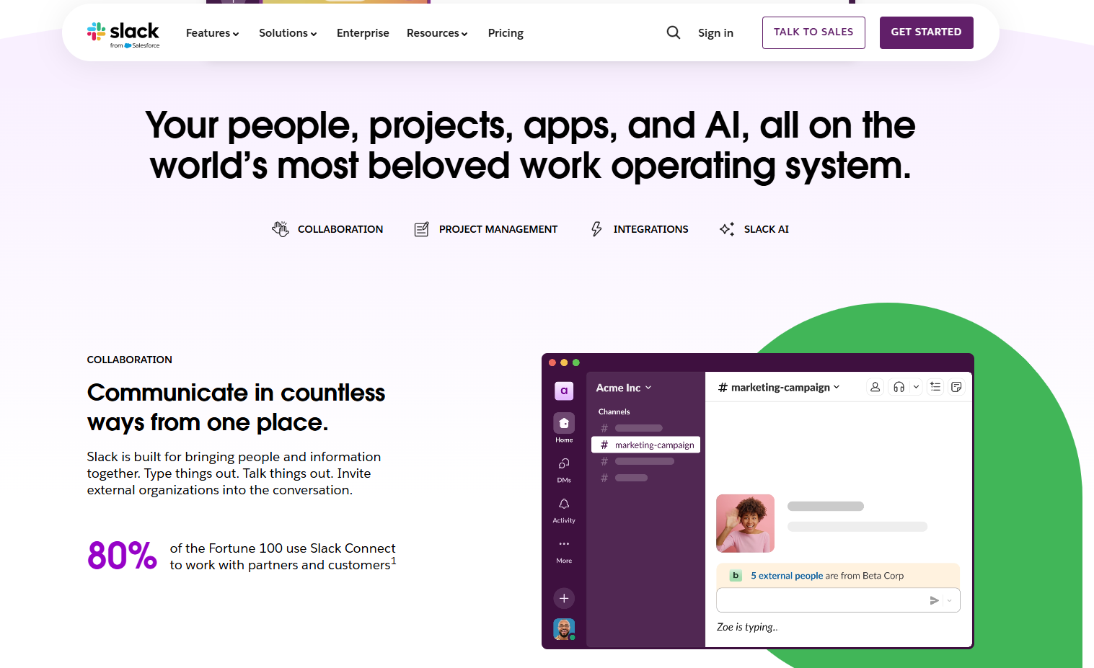Select the PROJECT MANAGEMENT tab label

498,229
